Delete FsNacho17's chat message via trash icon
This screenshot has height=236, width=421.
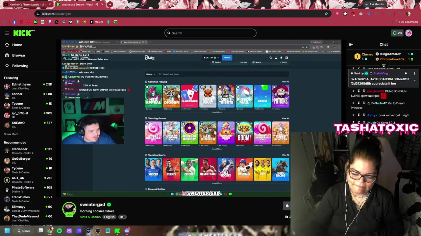coord(354,103)
